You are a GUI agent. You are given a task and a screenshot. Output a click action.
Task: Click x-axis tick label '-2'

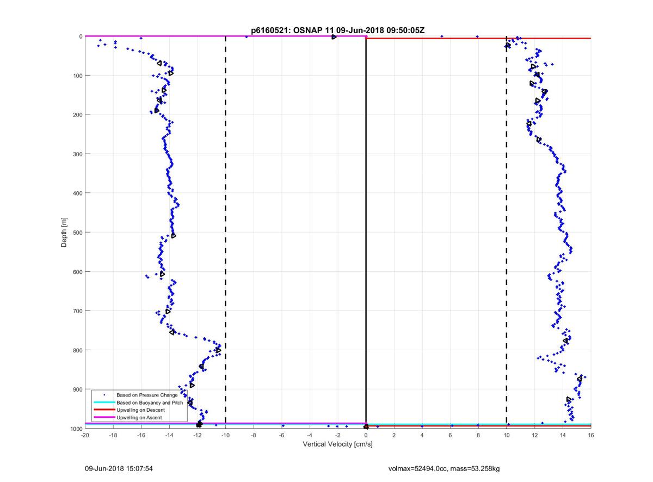338,435
